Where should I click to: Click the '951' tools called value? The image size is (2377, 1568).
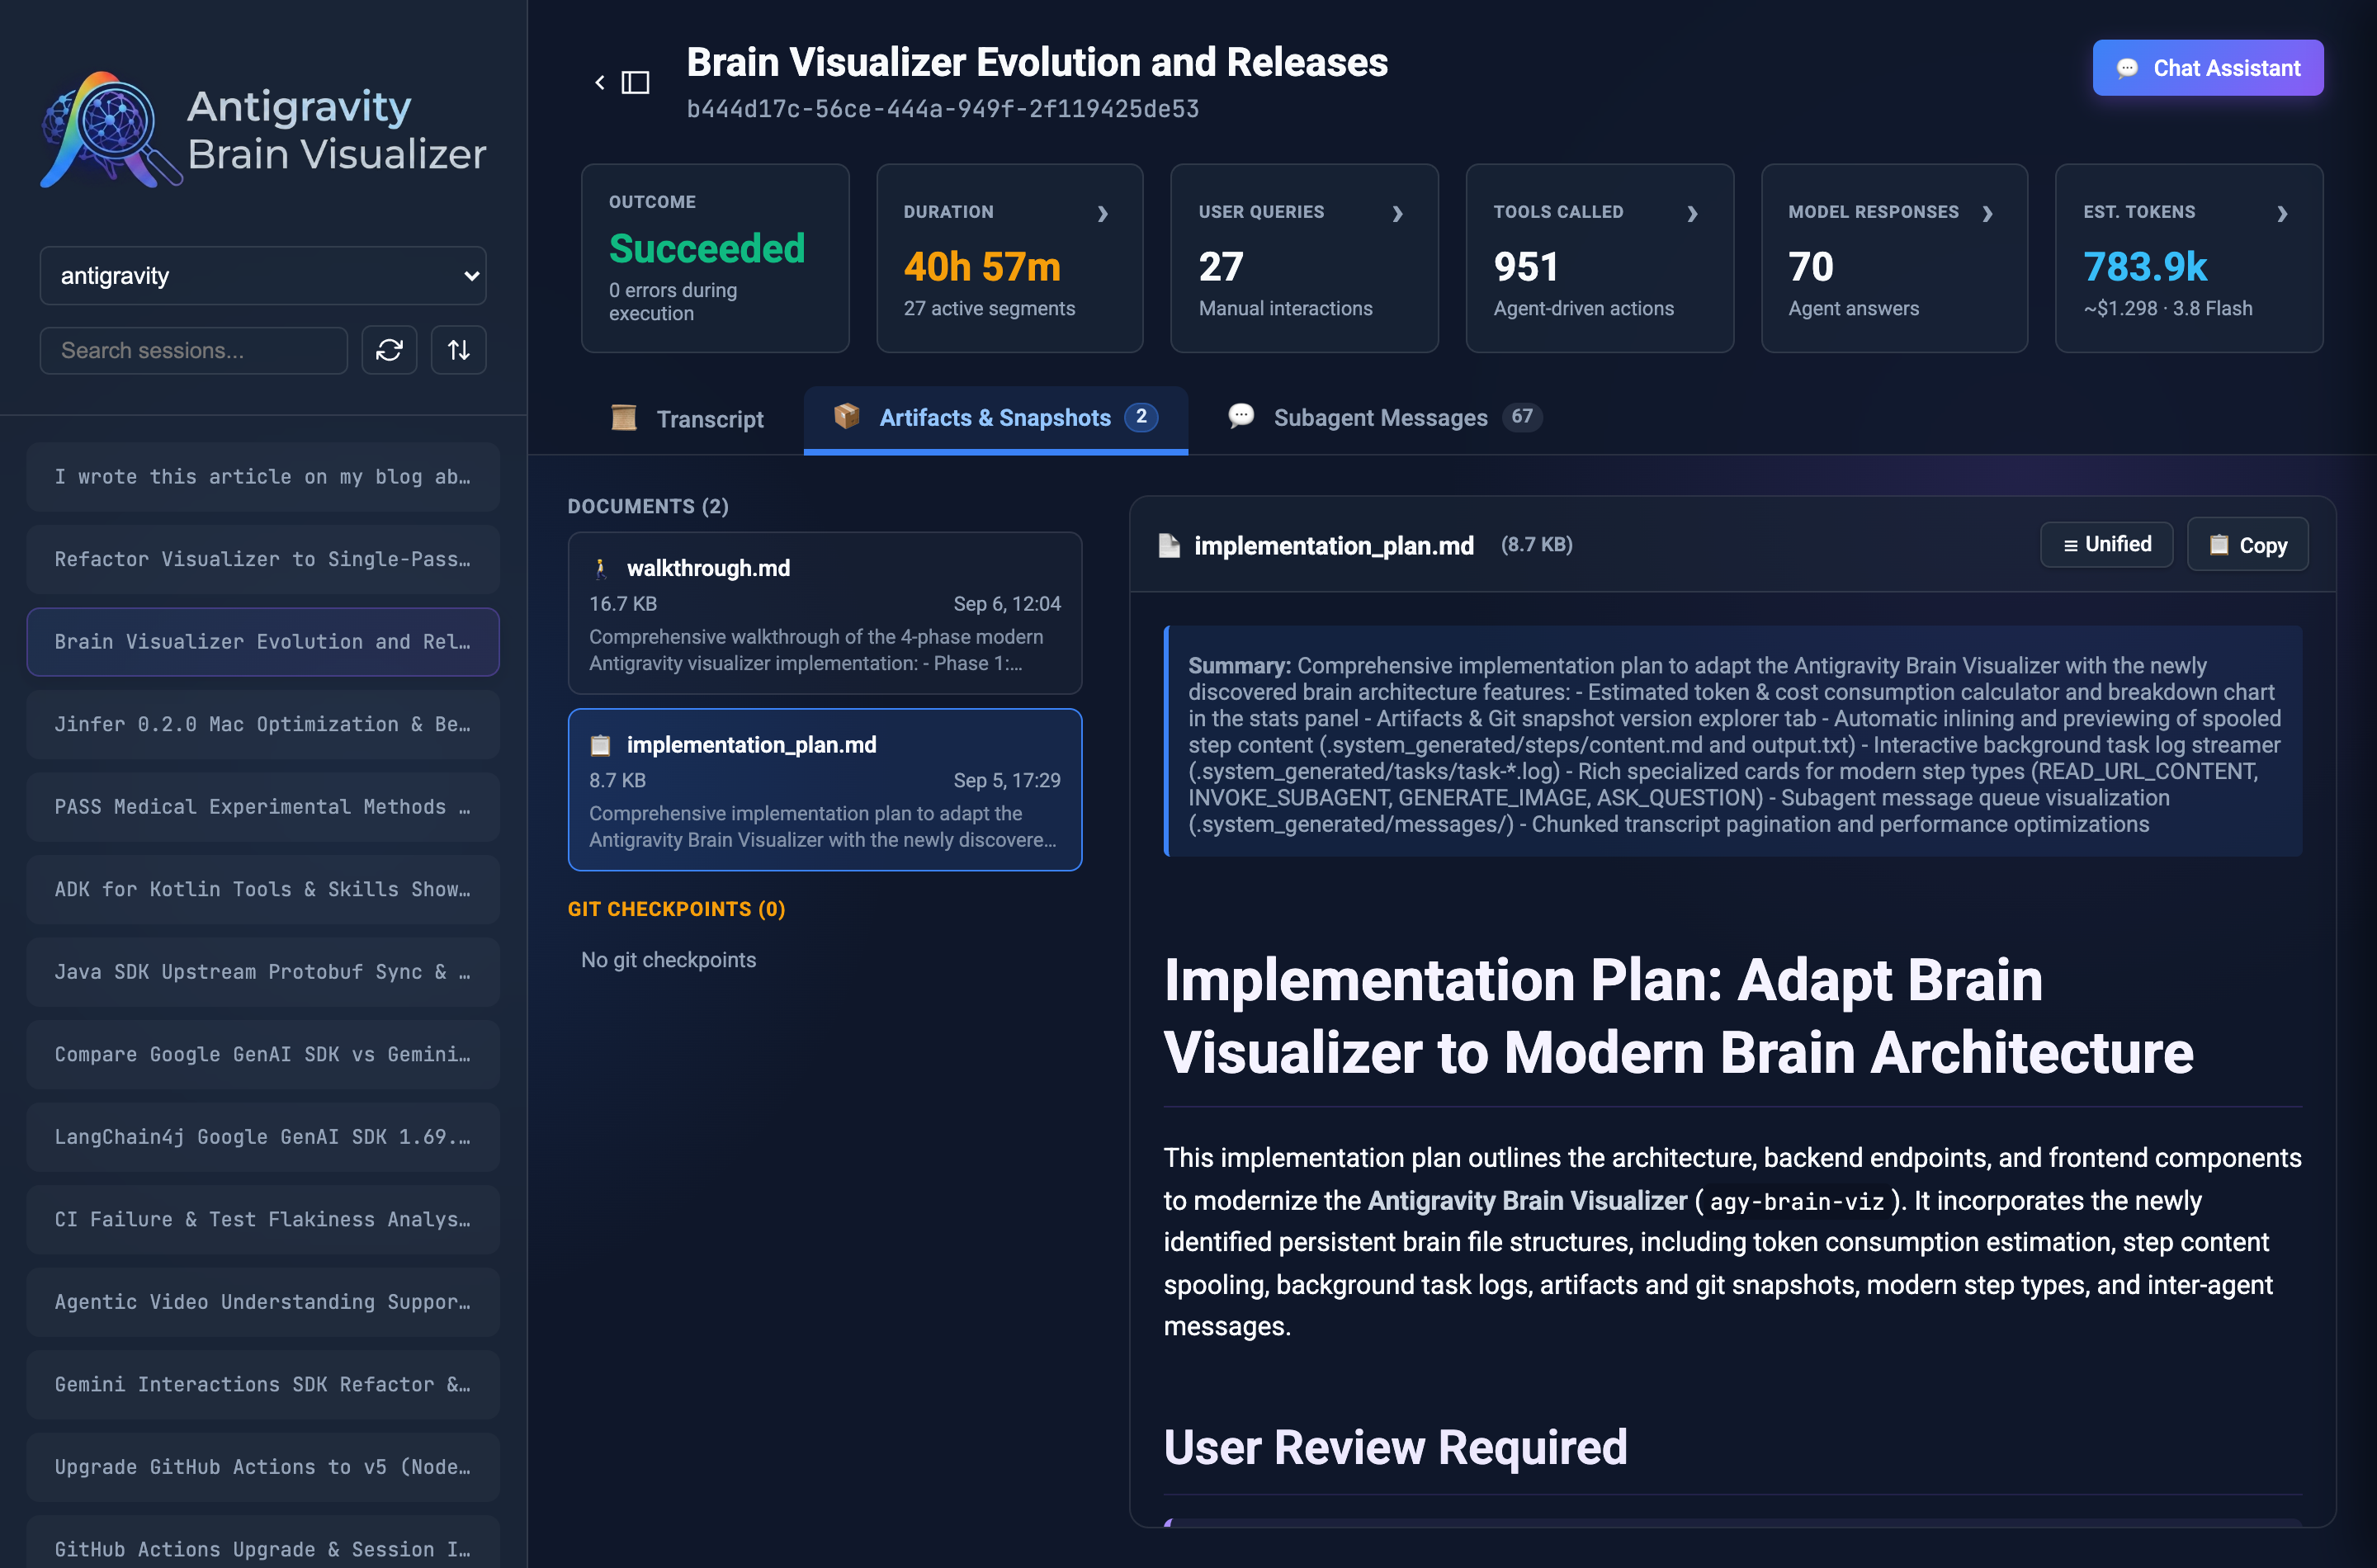click(1526, 267)
